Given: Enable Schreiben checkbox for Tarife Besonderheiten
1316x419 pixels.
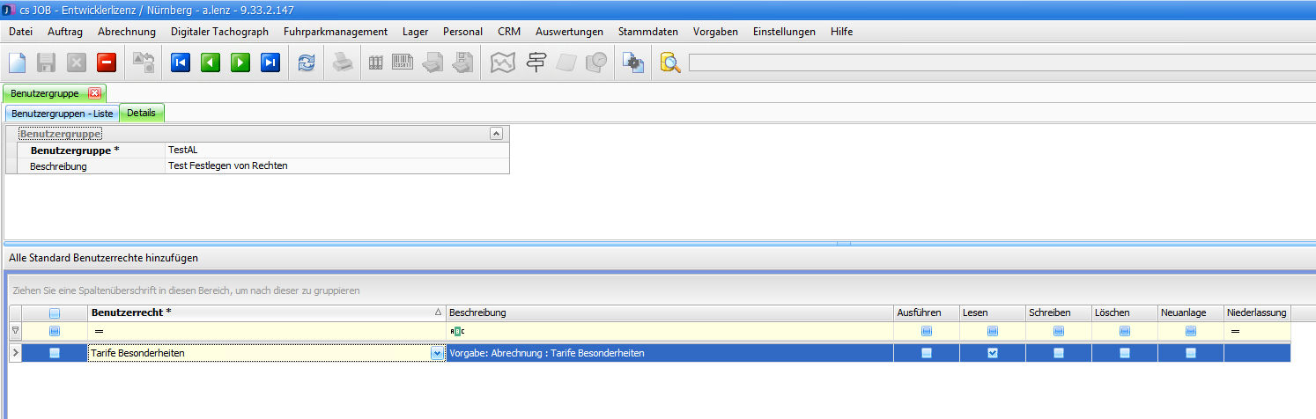Looking at the screenshot, I should tap(1059, 353).
